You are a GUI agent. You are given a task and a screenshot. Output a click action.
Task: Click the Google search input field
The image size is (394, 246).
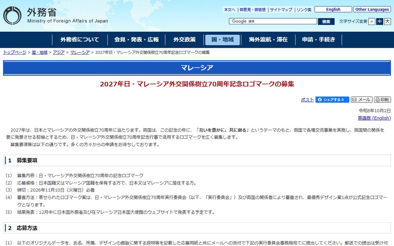(x=273, y=21)
